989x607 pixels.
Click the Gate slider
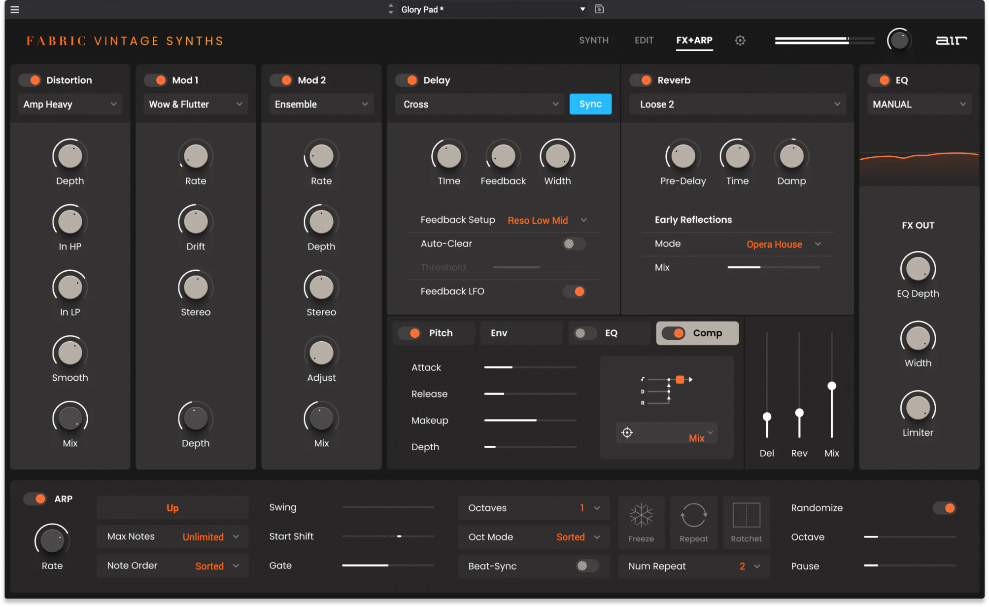point(388,565)
